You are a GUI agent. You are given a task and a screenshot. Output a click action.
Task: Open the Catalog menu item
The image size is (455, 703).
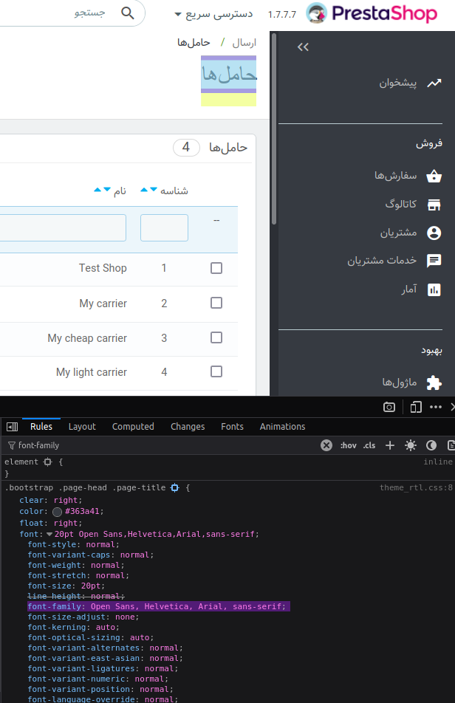click(x=401, y=205)
